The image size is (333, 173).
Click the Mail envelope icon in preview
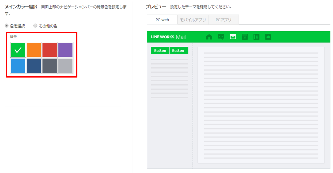[x=233, y=37]
